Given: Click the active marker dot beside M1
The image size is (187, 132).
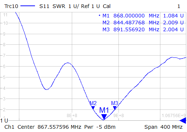Looking at the screenshot, I should coord(100,15).
